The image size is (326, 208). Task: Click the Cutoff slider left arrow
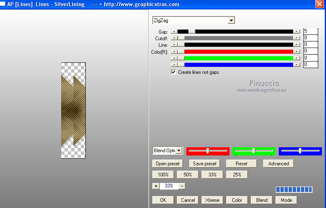click(x=174, y=38)
